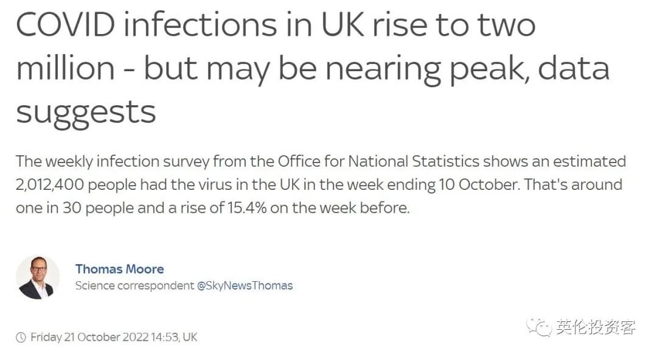Click the 英伦投资客 watermark text
This screenshot has width=657, height=356.
tap(596, 327)
